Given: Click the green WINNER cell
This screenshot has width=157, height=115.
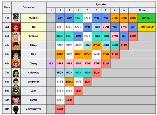Looking at the screenshot, I should [x=147, y=18].
